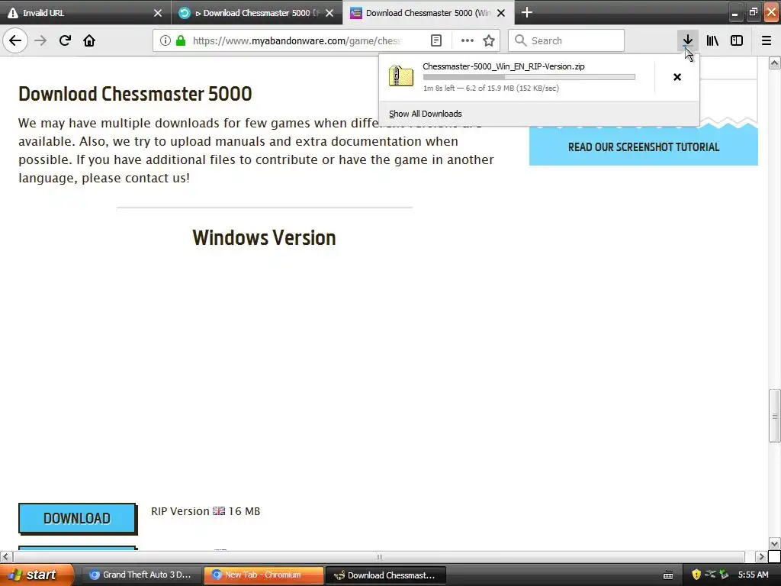Select the active Download Chessmaster 5000 (Win tab
The image size is (781, 586).
pos(429,12)
